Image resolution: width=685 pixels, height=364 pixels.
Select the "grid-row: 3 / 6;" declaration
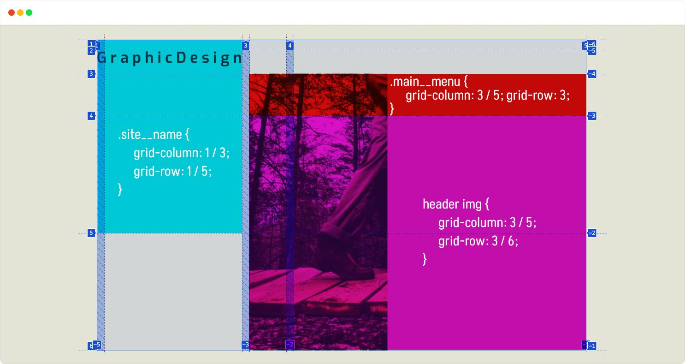click(478, 241)
